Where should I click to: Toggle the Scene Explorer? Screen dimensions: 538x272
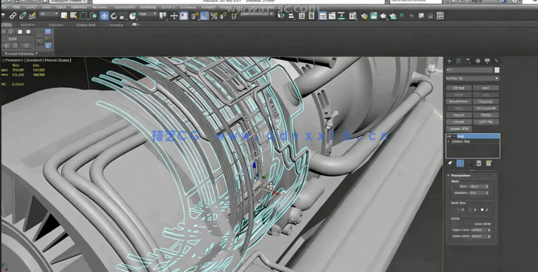pos(301,16)
